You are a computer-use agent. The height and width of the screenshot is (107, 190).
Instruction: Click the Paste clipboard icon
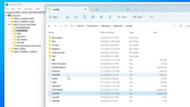pyautogui.click(x=84, y=17)
